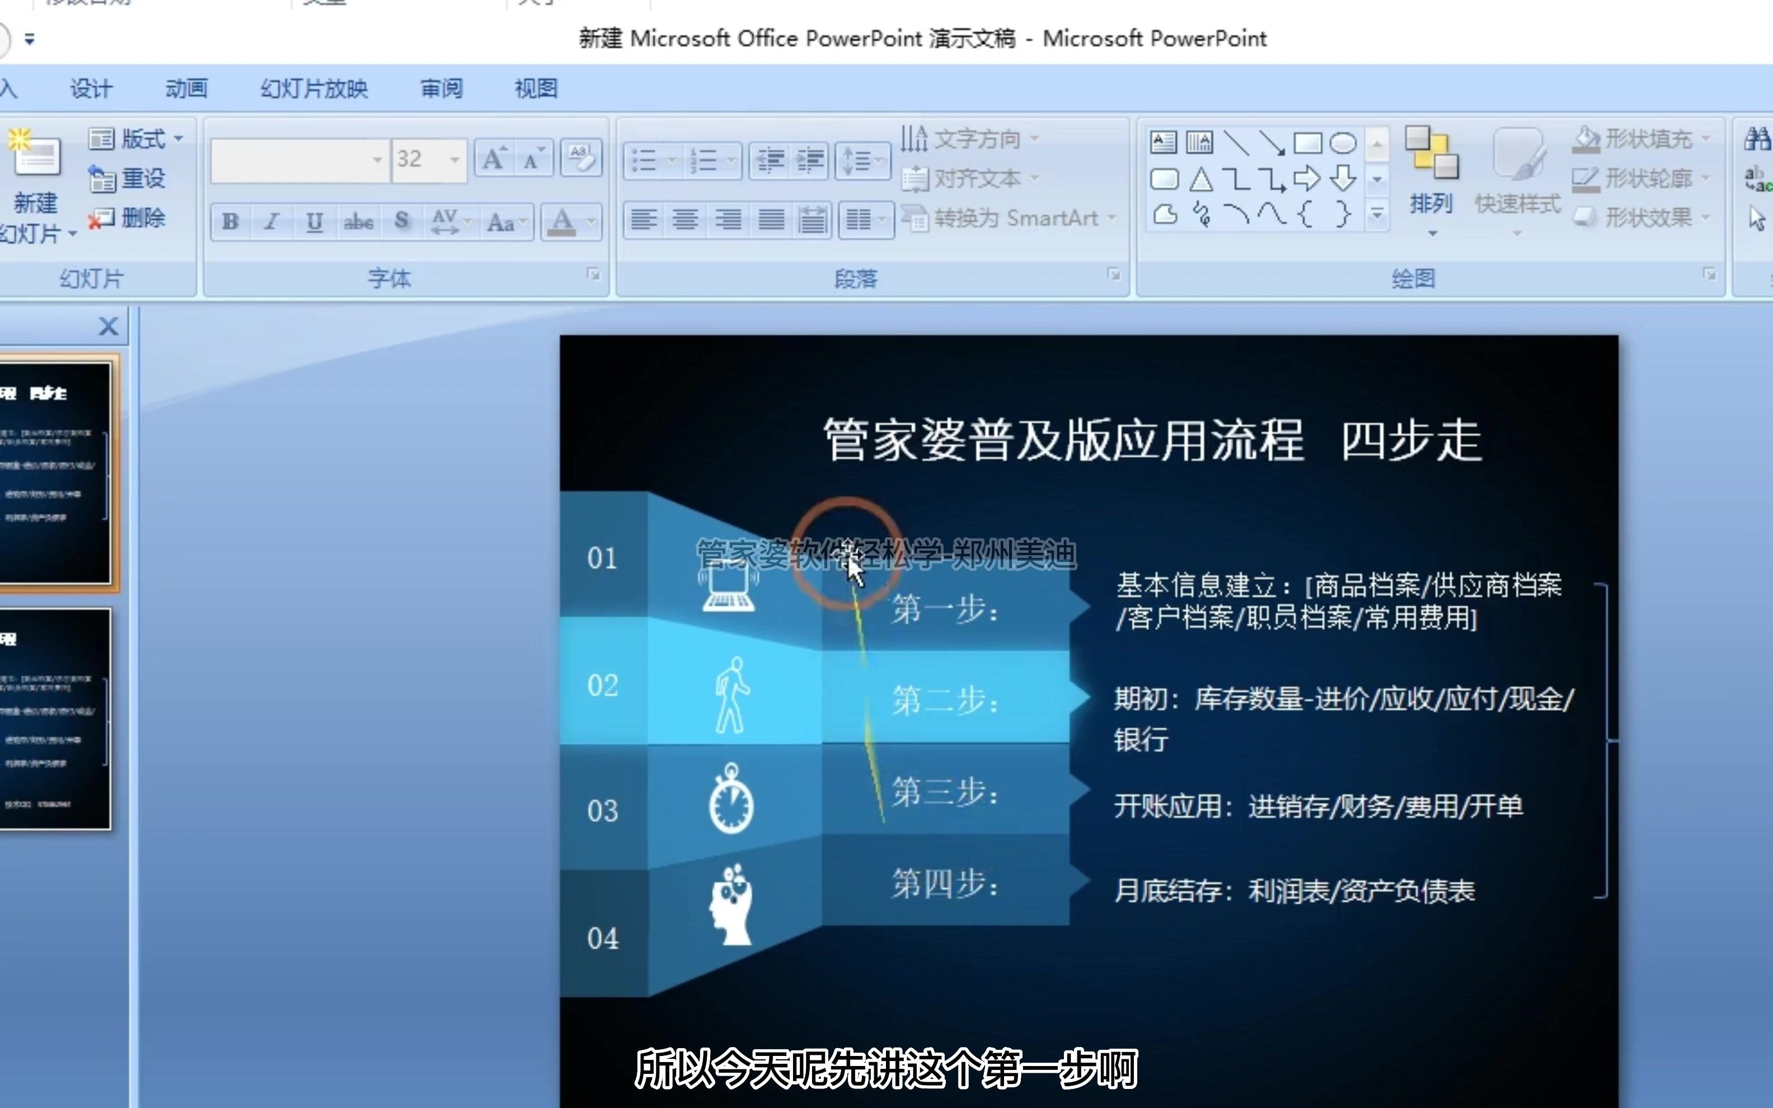
Task: Open the Paragraph group dialog launcher
Action: coord(1114,274)
